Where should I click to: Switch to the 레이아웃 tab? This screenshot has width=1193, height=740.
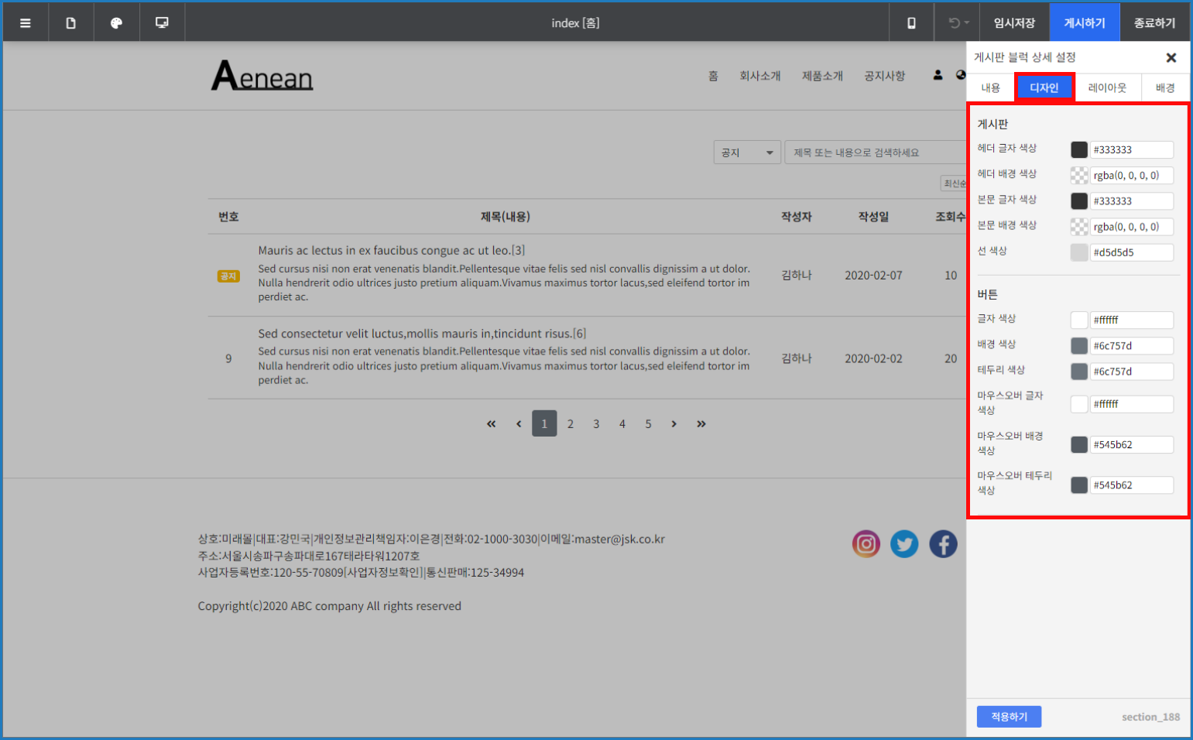click(x=1107, y=87)
